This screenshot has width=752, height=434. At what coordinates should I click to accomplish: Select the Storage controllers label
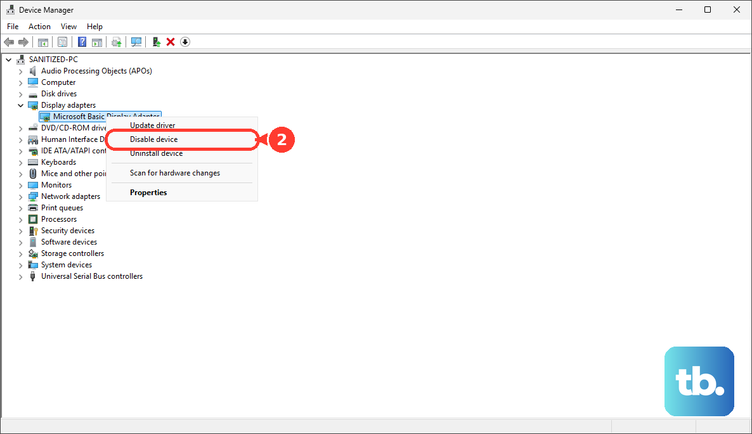tap(72, 253)
